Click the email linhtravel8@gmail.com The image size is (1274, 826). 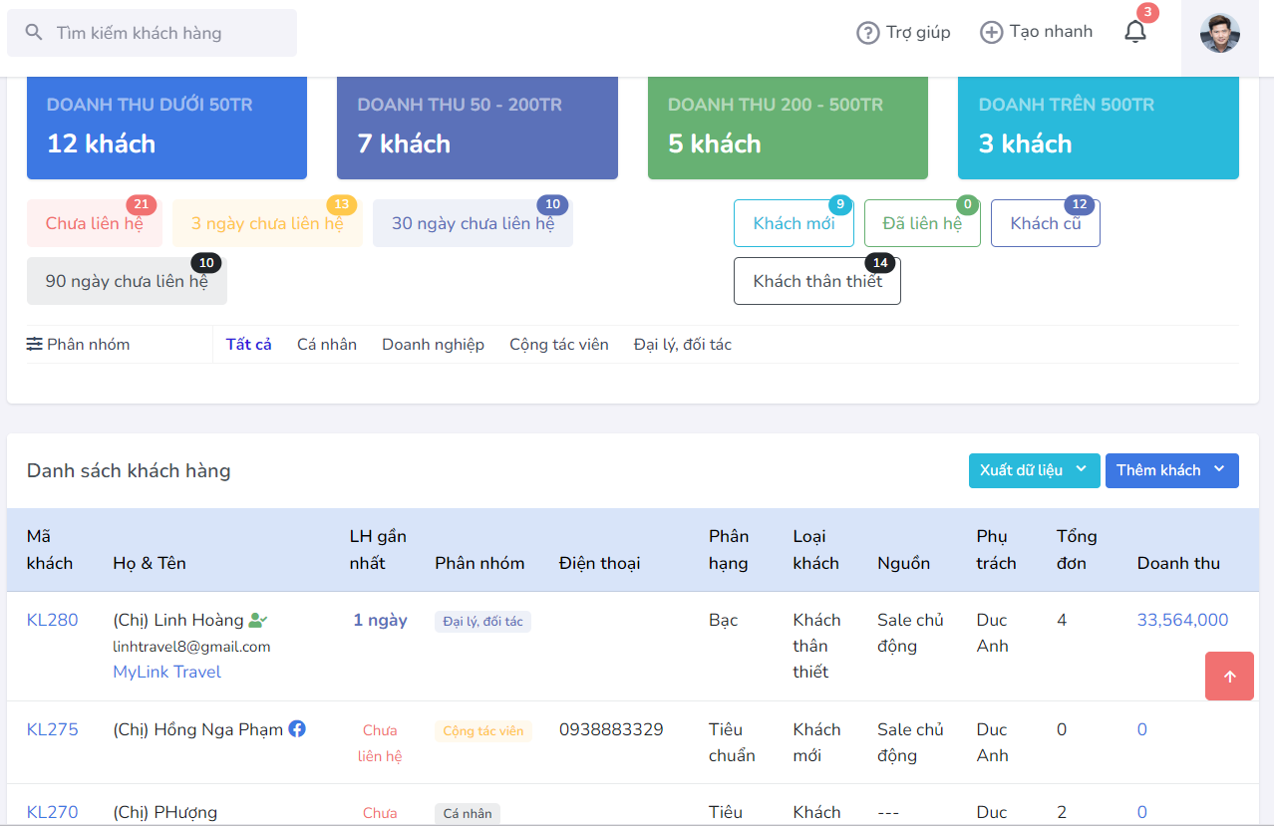(x=191, y=647)
